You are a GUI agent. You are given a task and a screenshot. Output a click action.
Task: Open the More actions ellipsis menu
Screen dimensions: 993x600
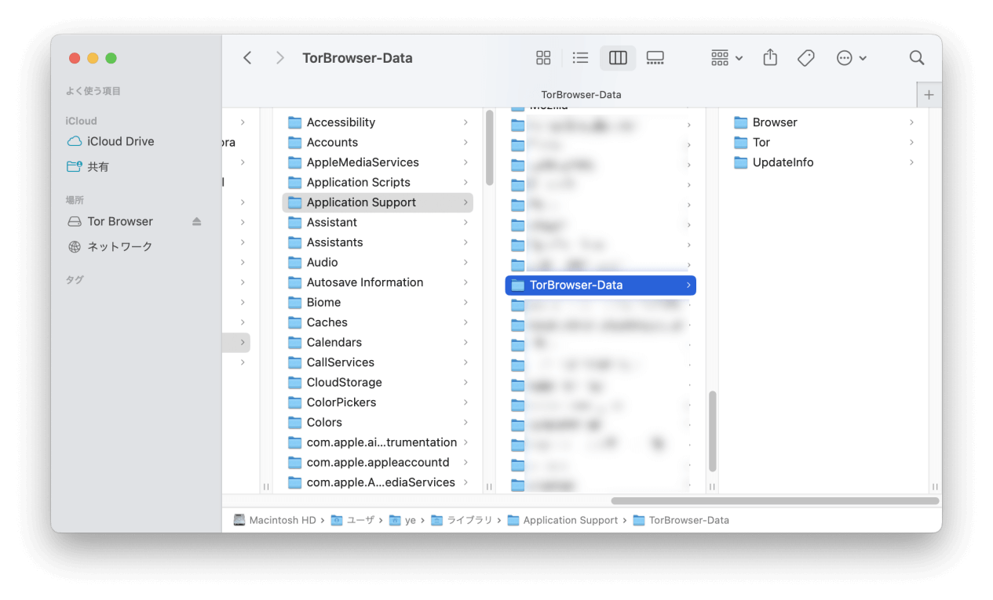tap(852, 58)
